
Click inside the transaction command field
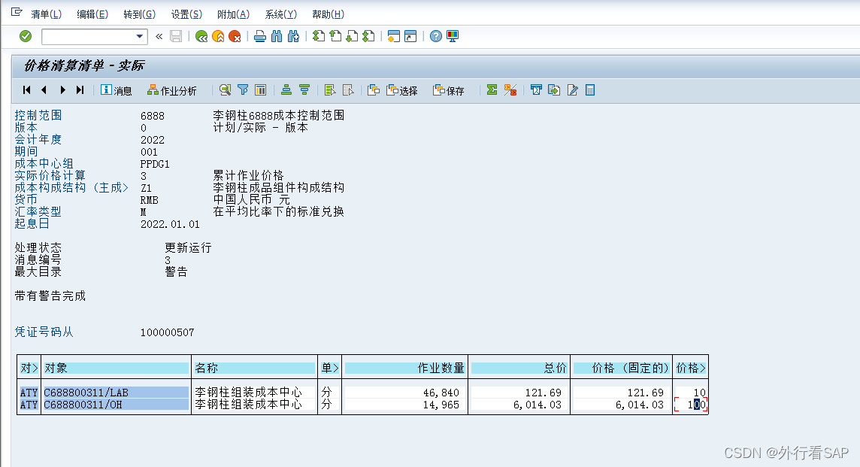pyautogui.click(x=88, y=36)
